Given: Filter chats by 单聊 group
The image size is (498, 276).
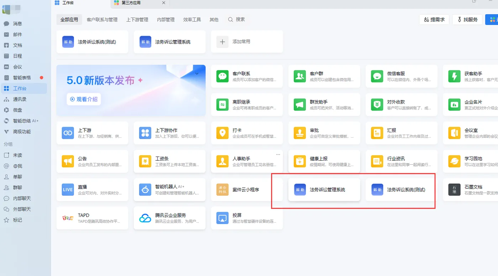Looking at the screenshot, I should pos(23,177).
